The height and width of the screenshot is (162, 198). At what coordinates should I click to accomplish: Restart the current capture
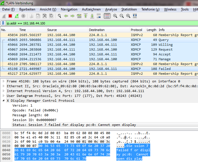click(x=17, y=16)
